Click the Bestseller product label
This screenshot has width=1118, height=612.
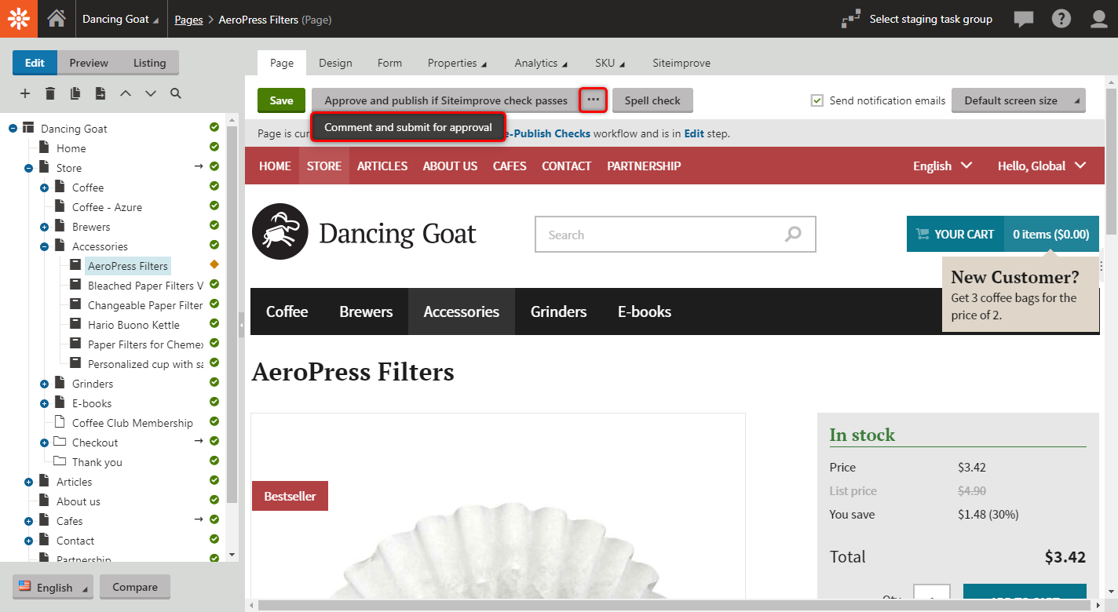tap(290, 496)
